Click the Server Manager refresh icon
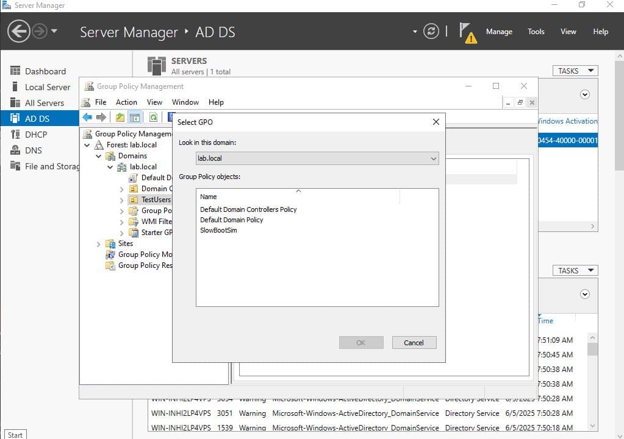Viewport: 624px width, 439px height. (431, 32)
